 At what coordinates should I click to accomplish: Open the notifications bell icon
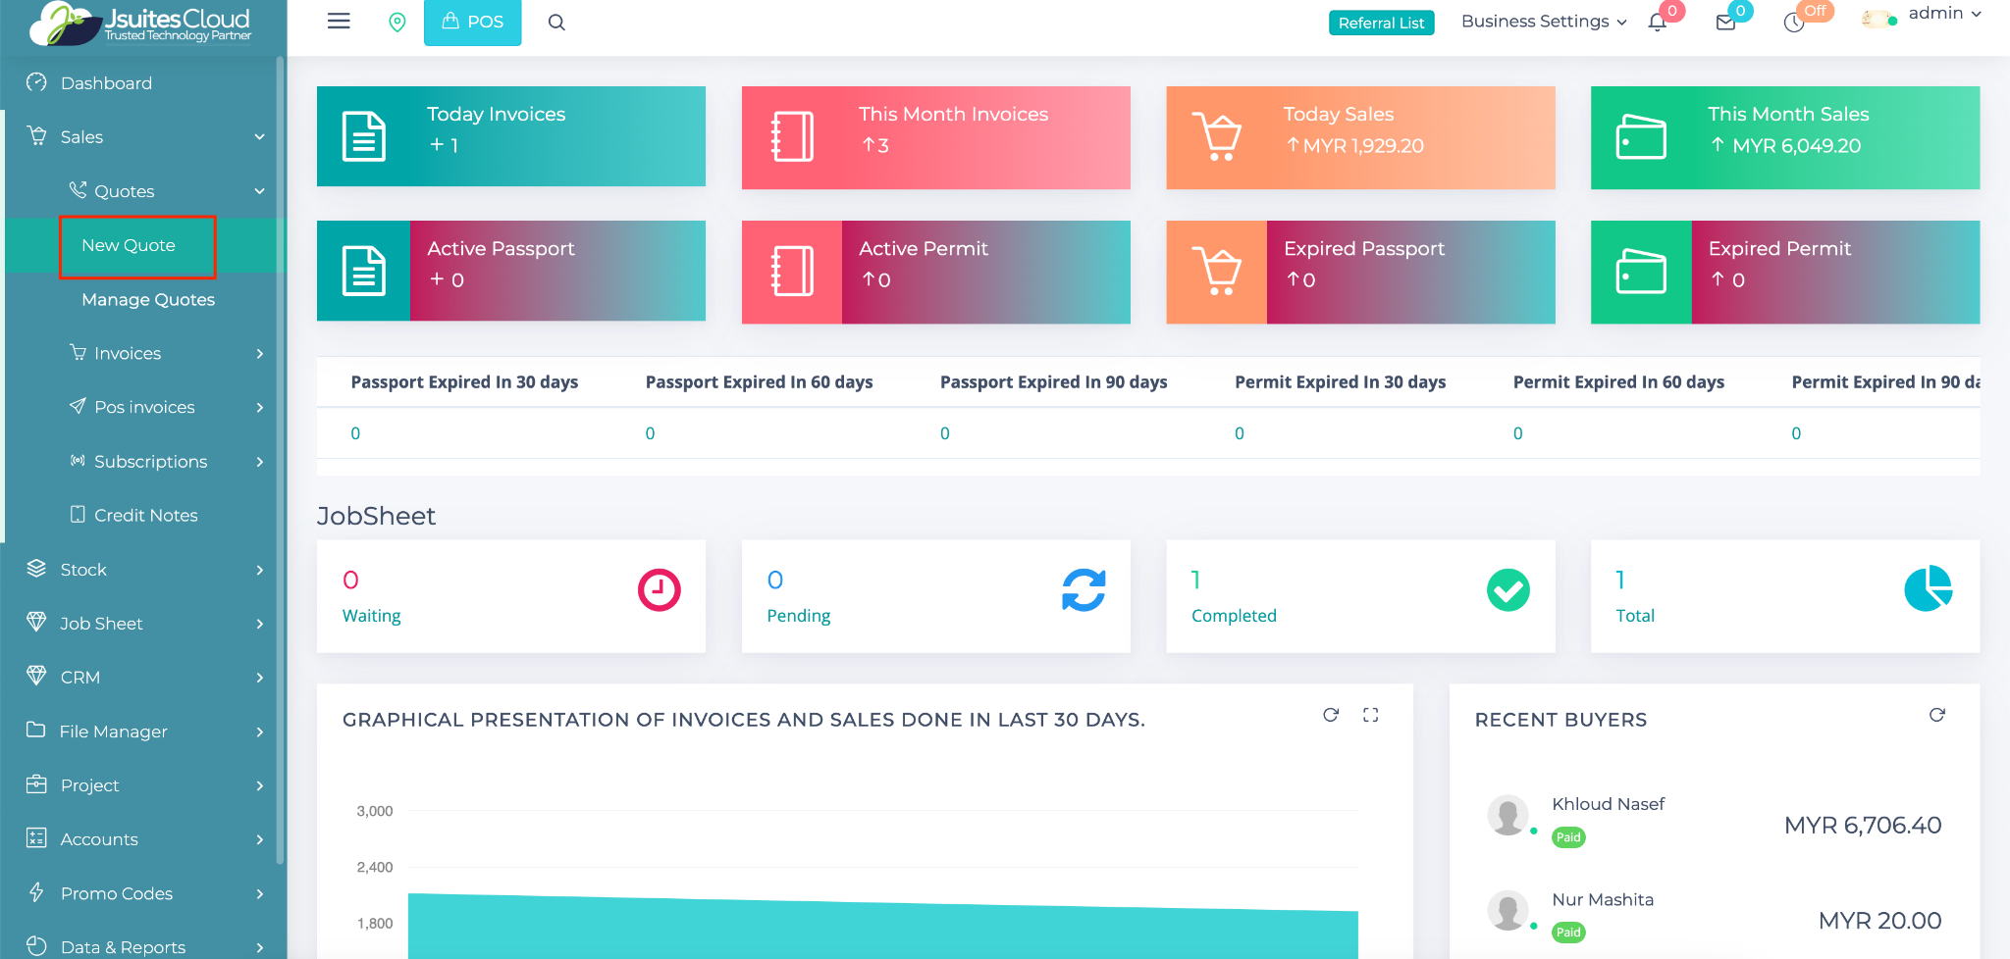[1658, 23]
